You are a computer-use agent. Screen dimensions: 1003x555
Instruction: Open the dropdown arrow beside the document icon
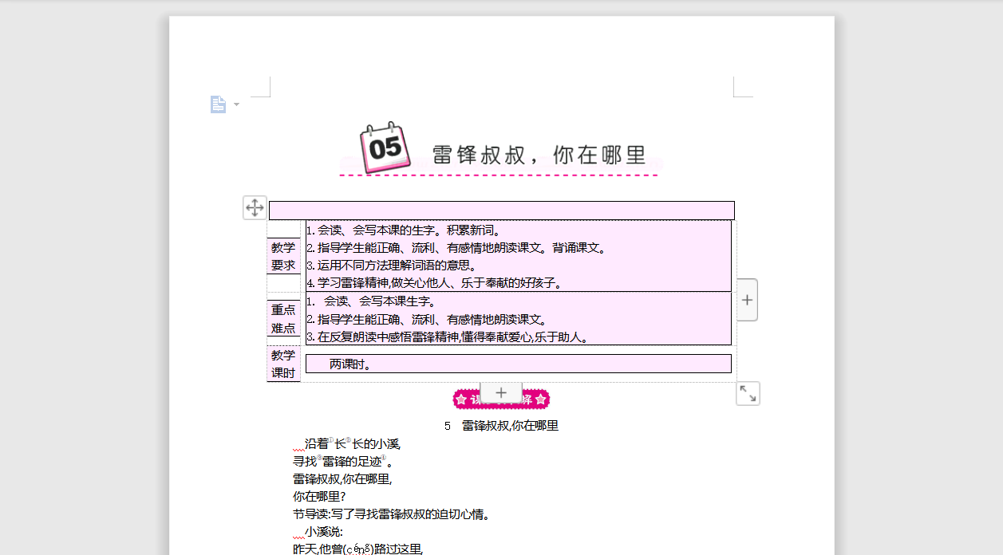click(235, 104)
